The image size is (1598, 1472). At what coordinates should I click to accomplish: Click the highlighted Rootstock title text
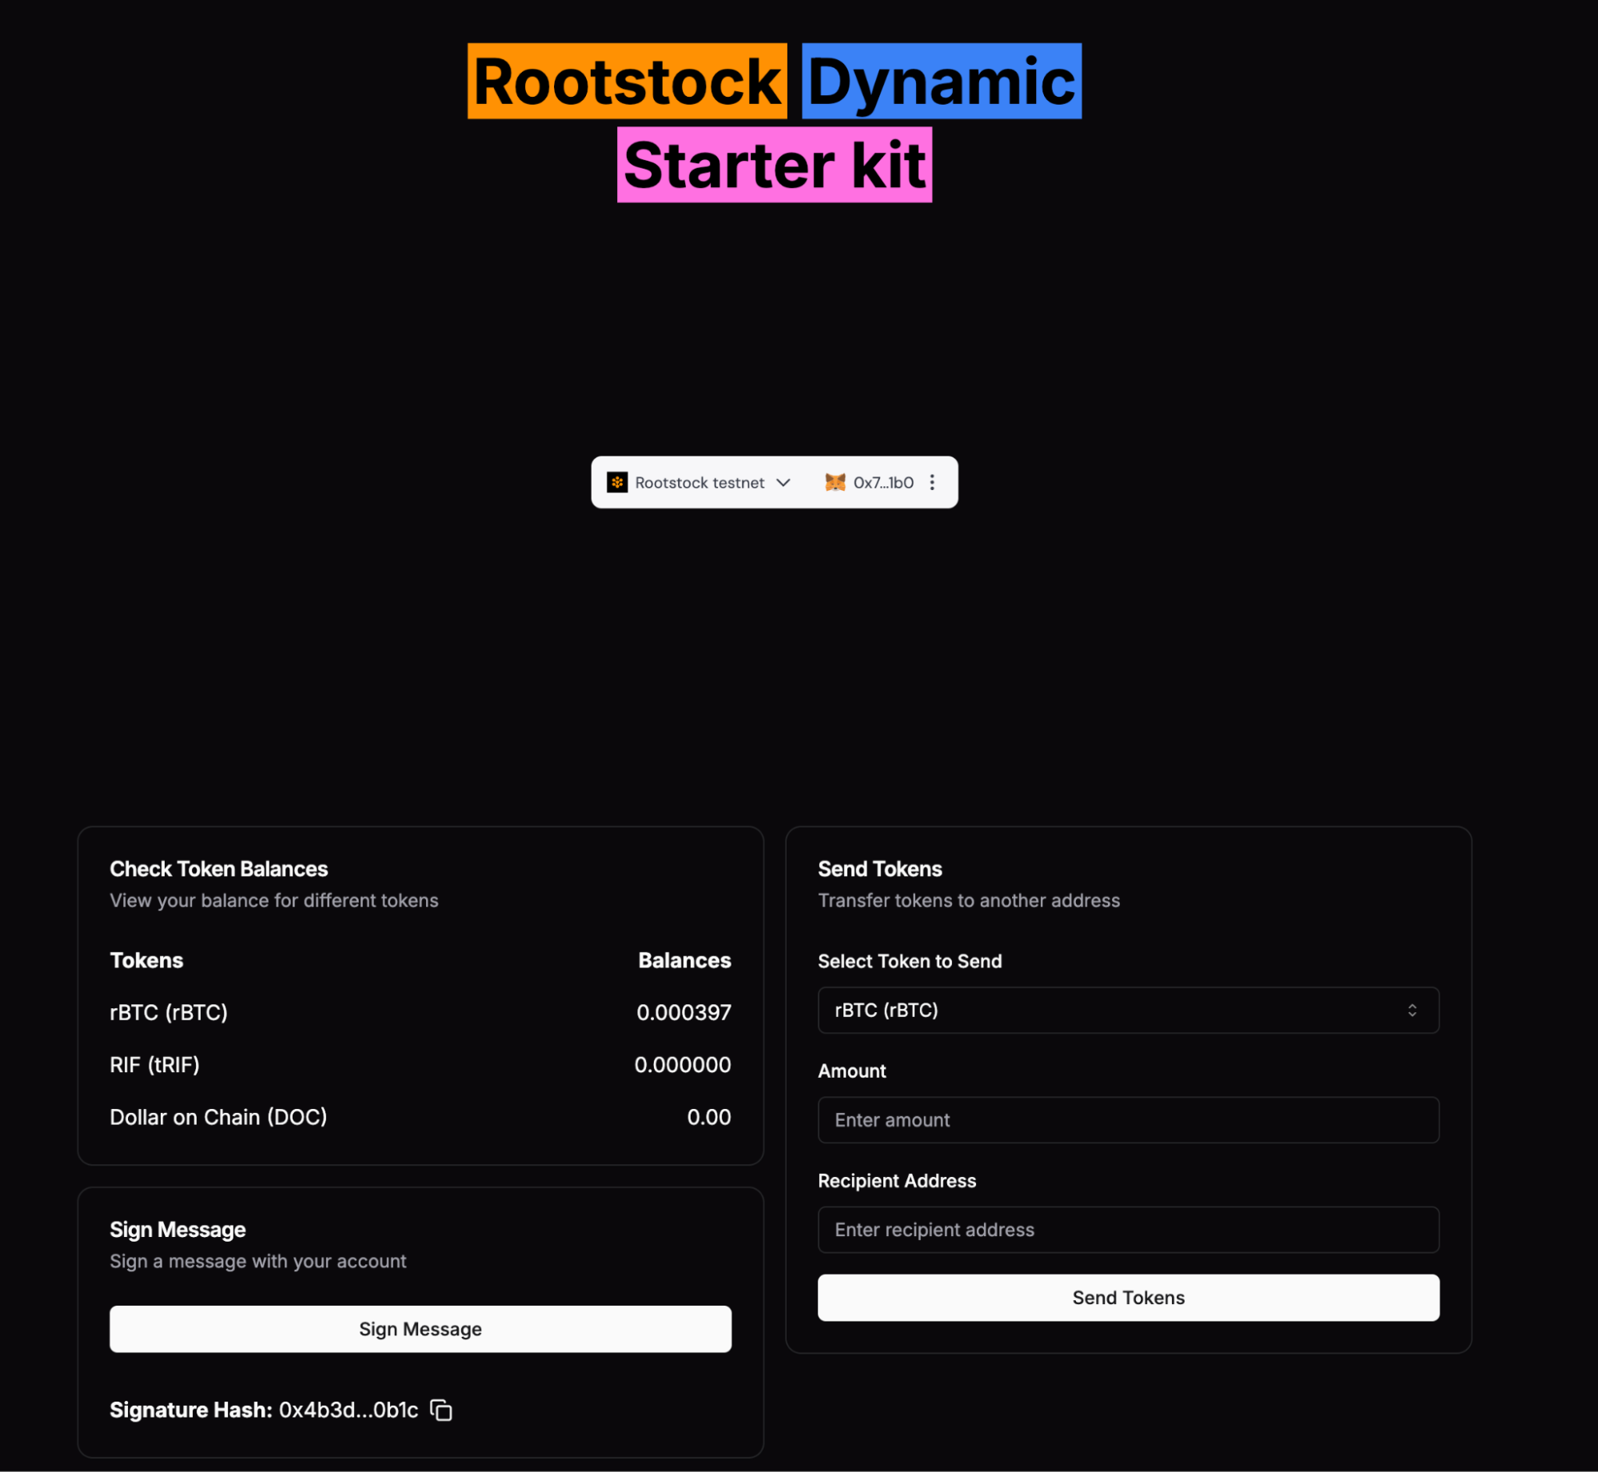coord(626,81)
